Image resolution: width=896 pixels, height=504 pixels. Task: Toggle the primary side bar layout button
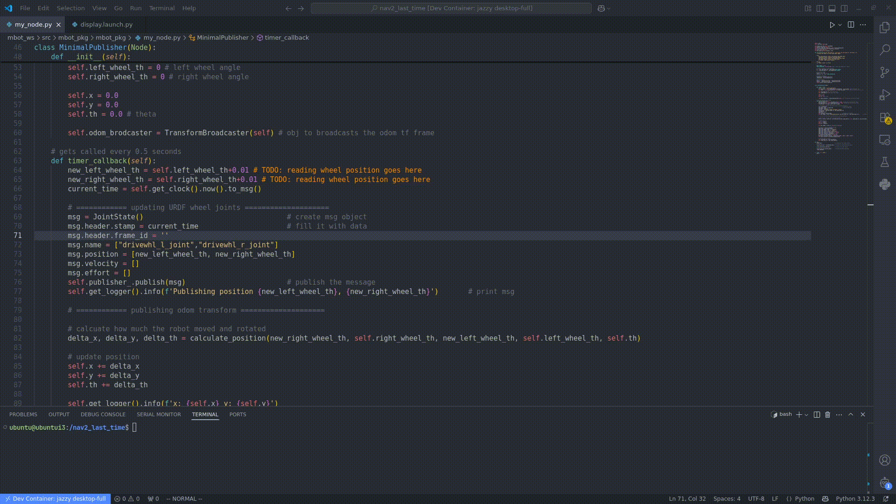point(820,8)
